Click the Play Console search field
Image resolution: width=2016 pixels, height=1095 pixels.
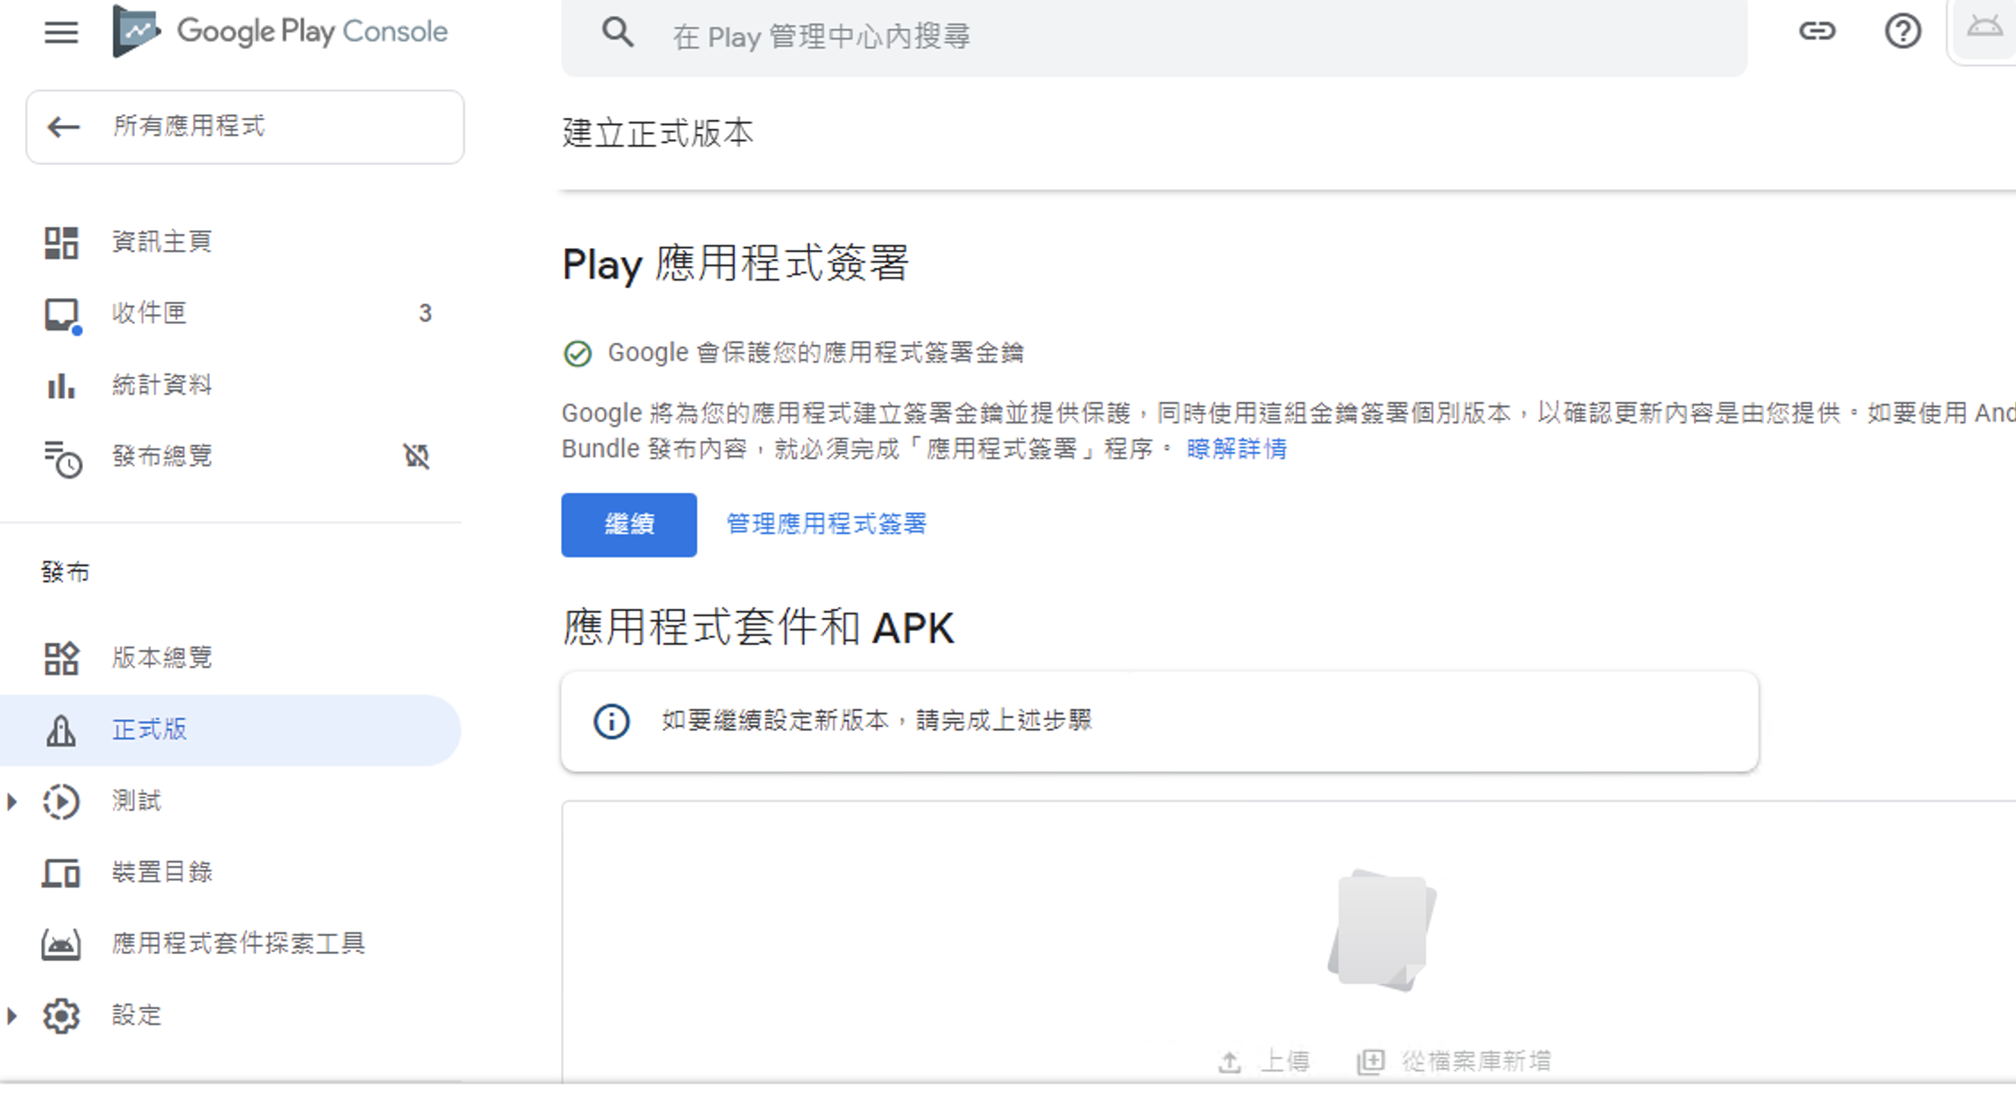point(1072,36)
